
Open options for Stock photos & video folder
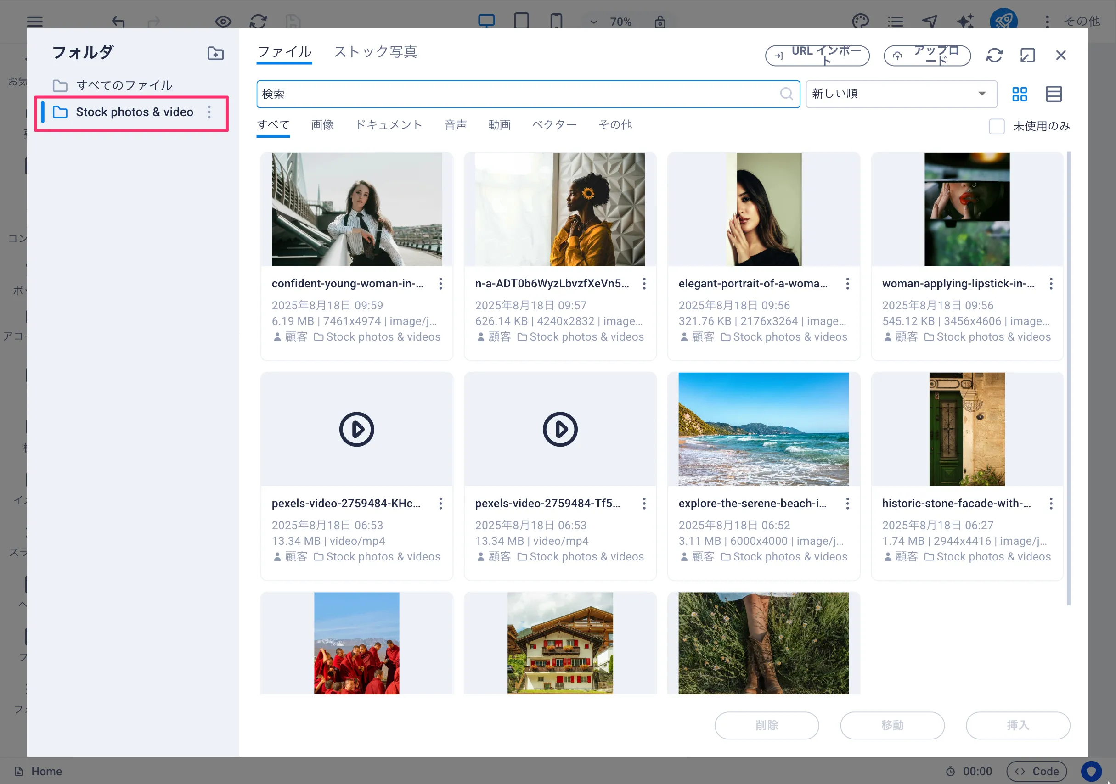coord(209,112)
